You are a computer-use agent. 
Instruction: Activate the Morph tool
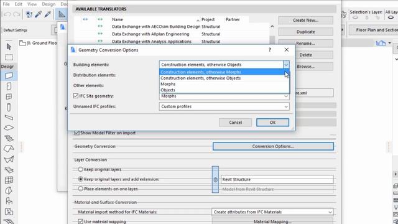9,190
